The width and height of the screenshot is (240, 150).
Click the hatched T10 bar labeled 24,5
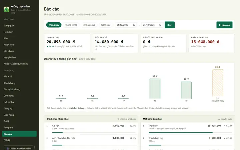217,83
